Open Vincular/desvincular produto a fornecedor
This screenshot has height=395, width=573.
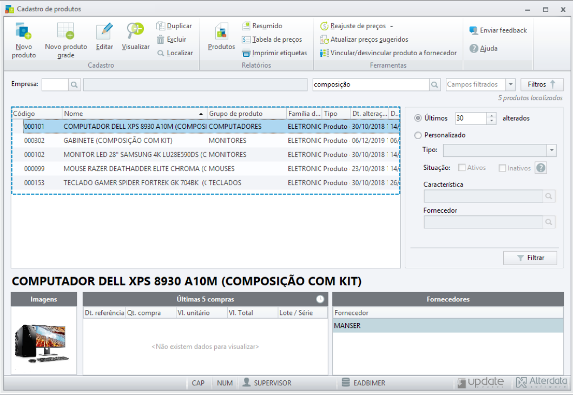tap(388, 53)
